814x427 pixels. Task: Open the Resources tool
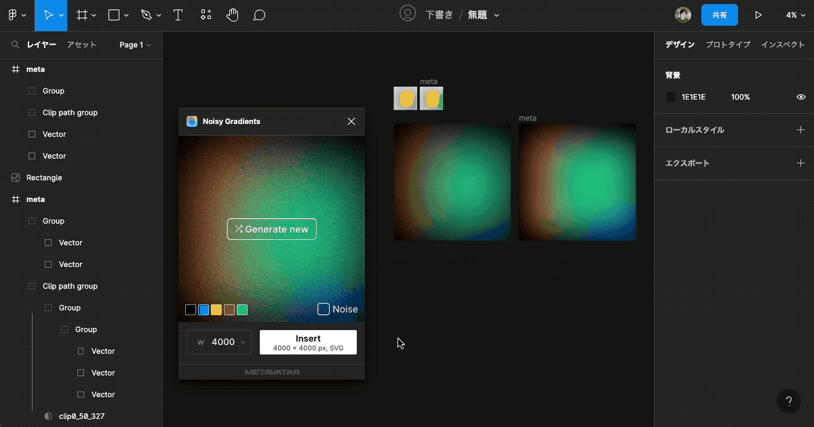click(x=206, y=15)
